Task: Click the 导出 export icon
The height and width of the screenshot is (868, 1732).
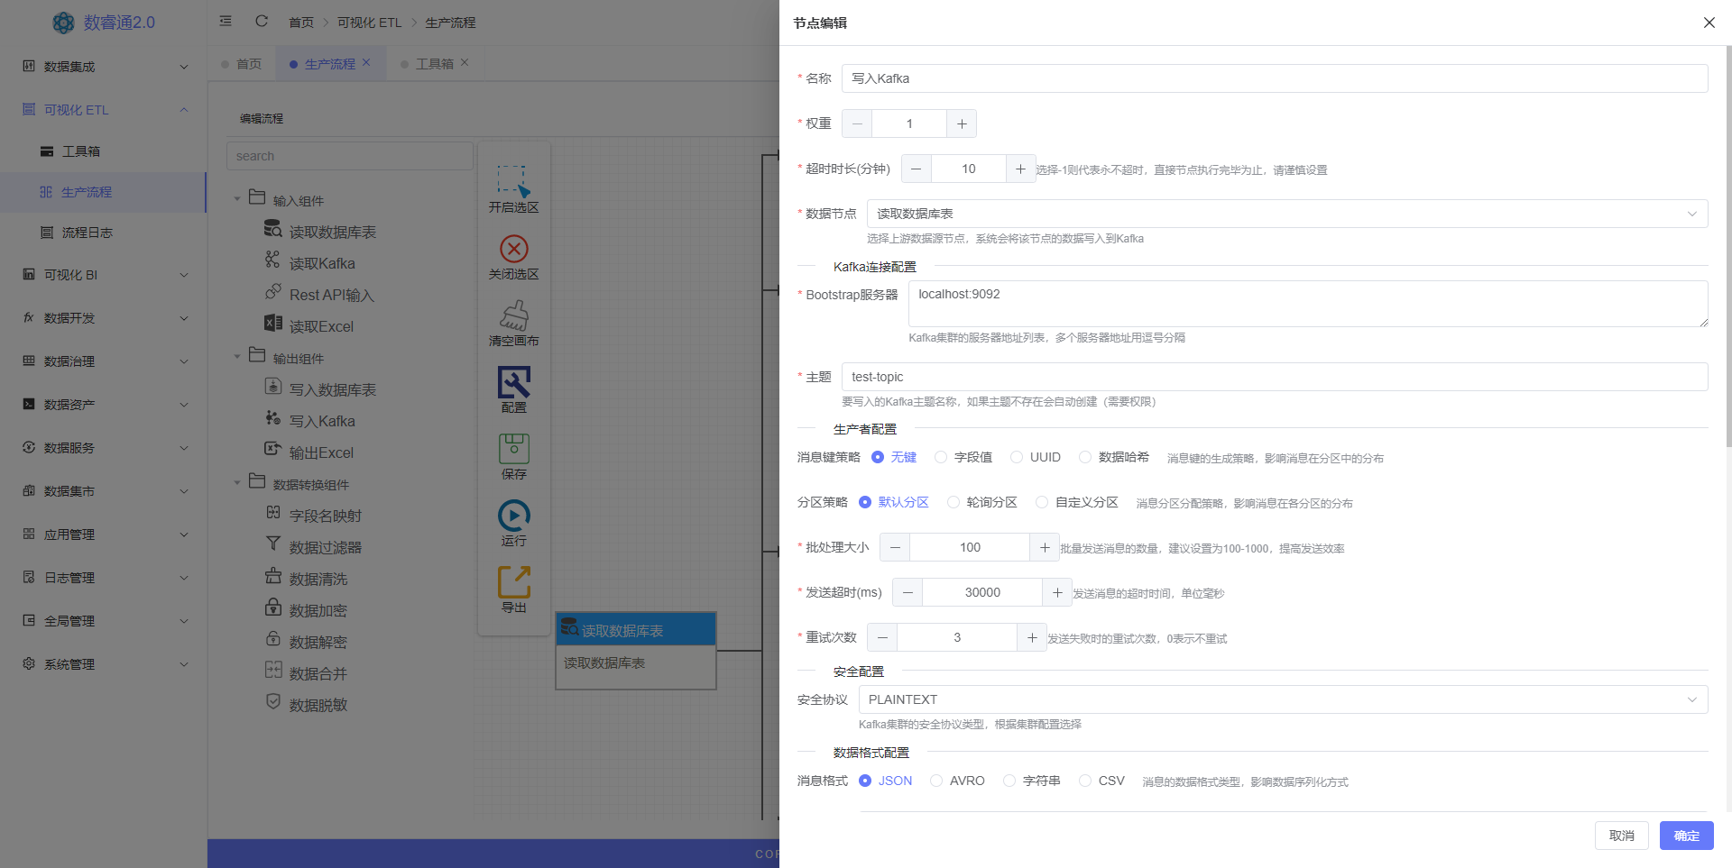Action: coord(514,582)
